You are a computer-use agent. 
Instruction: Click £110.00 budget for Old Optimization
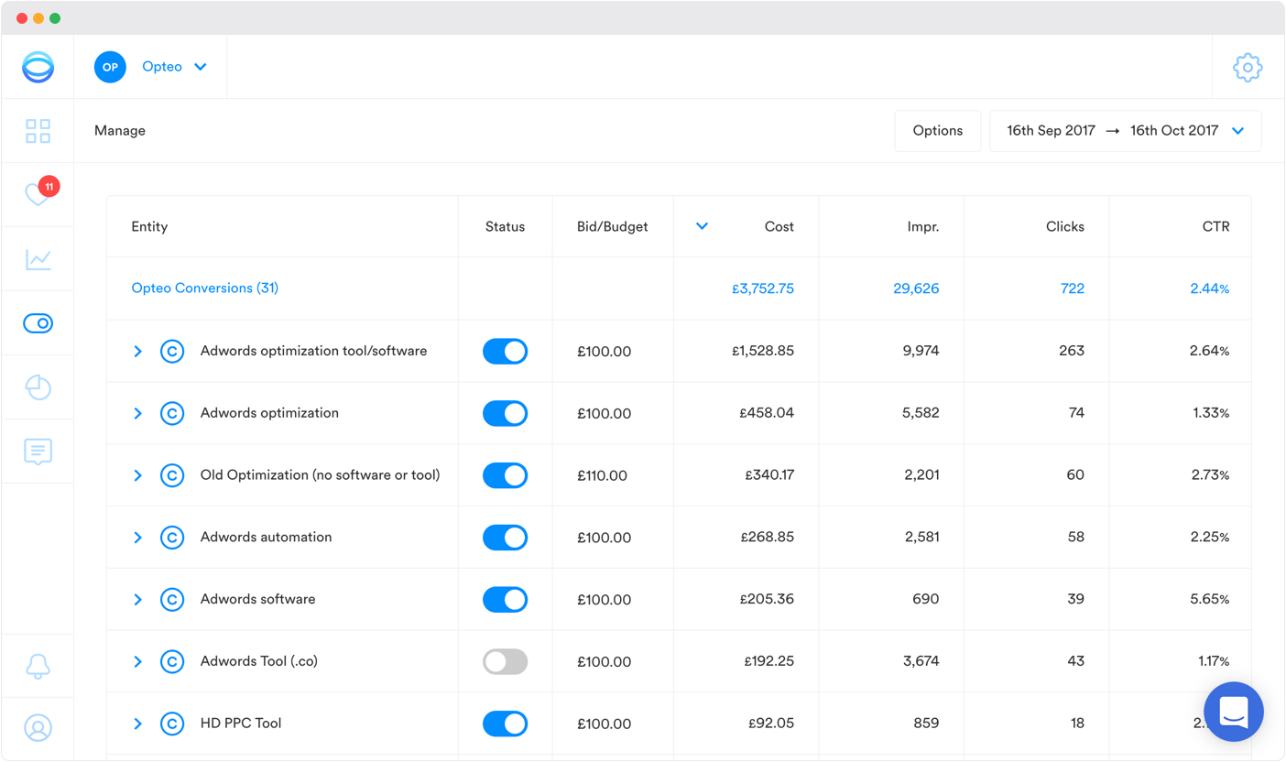[603, 476]
